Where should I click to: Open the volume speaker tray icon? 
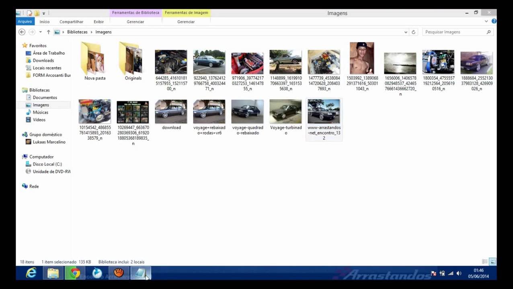[x=459, y=273]
